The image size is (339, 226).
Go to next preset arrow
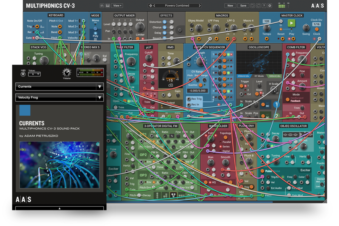199,6
